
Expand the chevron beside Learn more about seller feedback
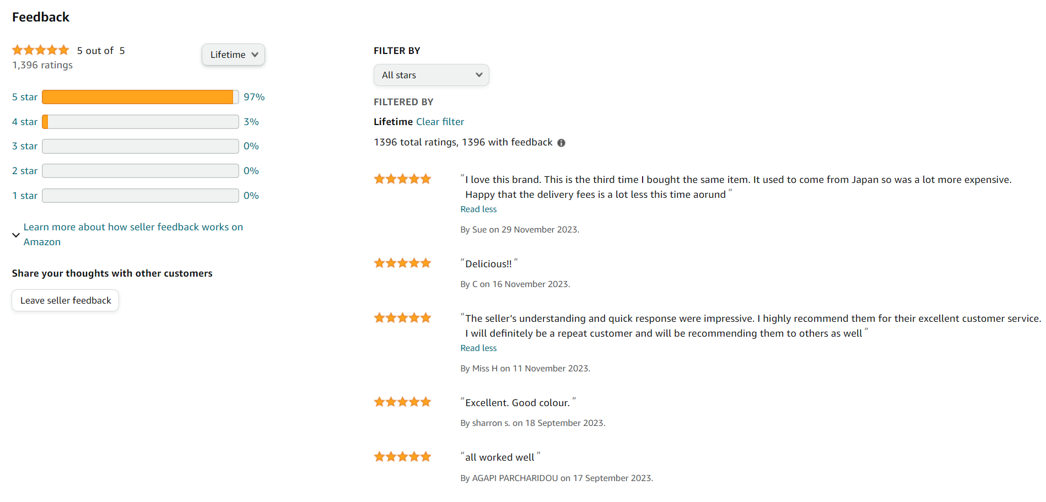(16, 235)
